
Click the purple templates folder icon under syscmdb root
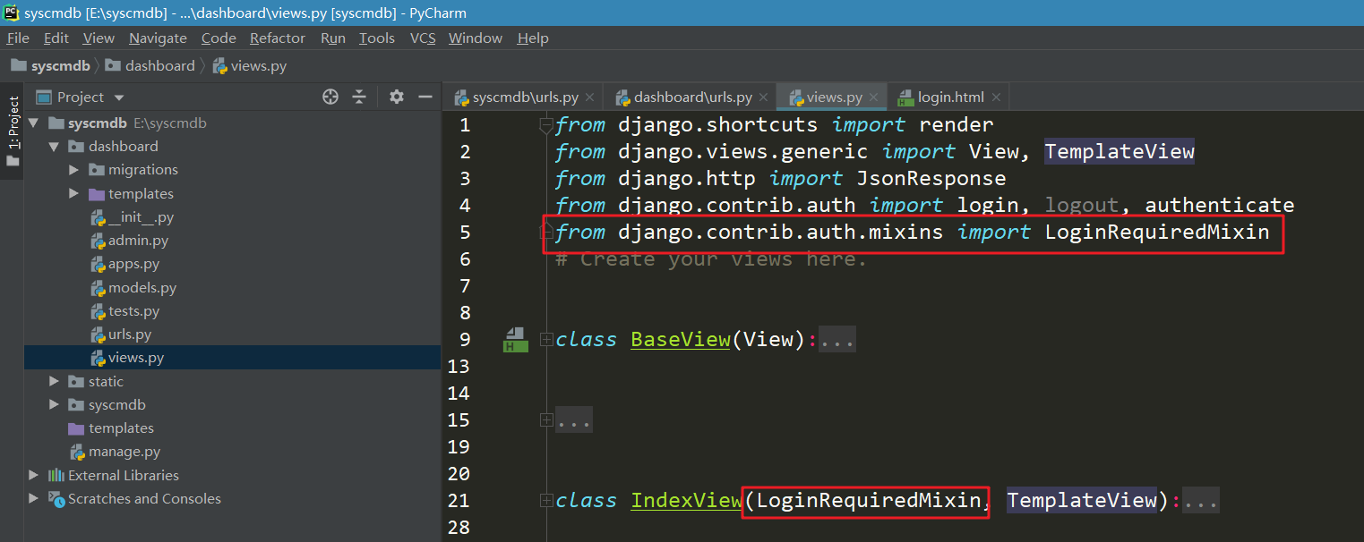click(x=76, y=428)
